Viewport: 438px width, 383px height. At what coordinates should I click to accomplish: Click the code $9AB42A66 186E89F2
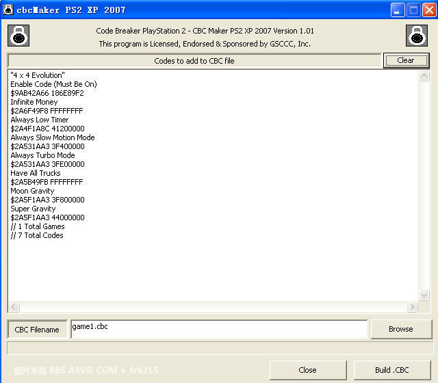point(47,93)
